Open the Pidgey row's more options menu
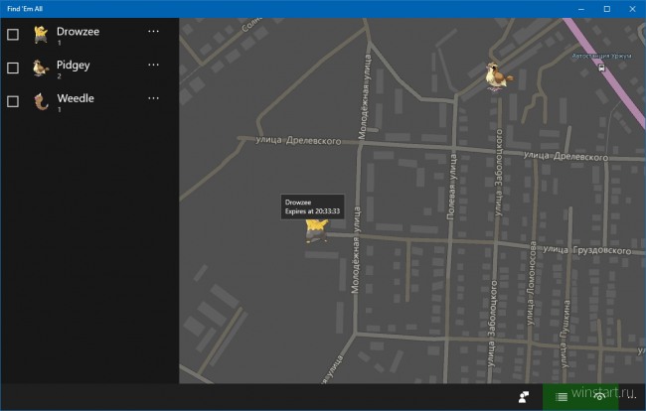 click(x=153, y=65)
